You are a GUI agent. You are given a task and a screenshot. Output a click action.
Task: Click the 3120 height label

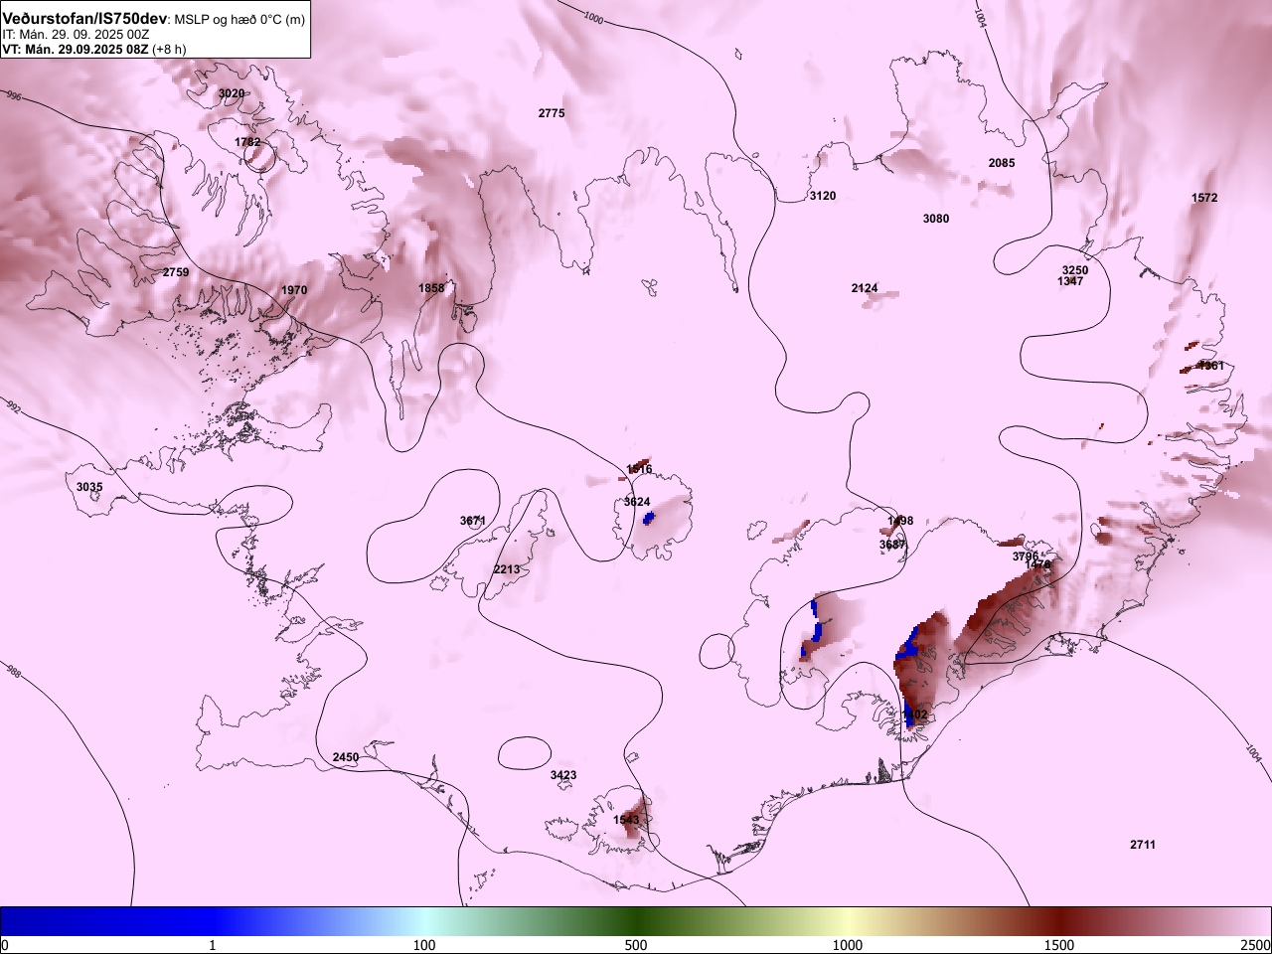823,196
